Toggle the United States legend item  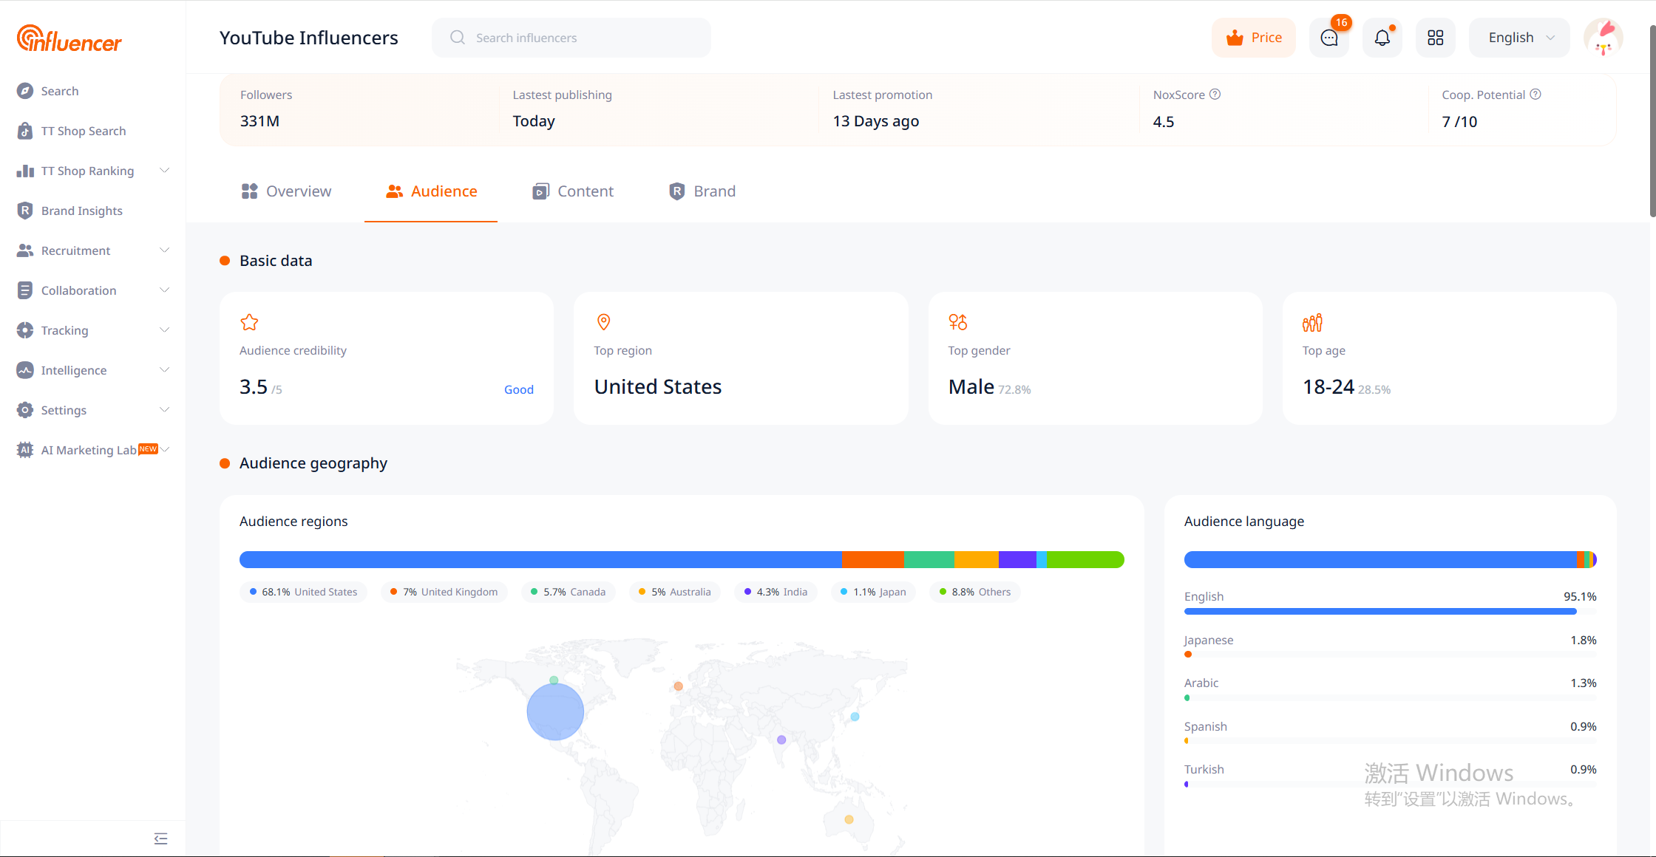[303, 592]
